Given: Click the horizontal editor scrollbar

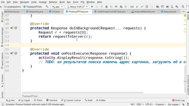Looking at the screenshot, I should 82,93.
